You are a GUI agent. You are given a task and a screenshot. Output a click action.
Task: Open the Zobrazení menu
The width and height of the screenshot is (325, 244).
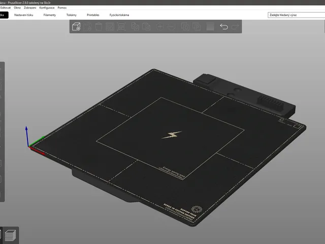click(30, 8)
